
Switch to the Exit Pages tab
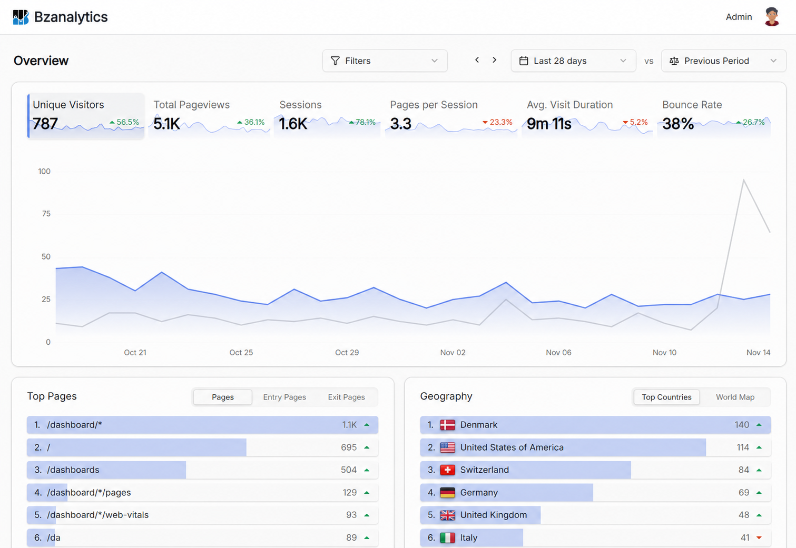(347, 397)
